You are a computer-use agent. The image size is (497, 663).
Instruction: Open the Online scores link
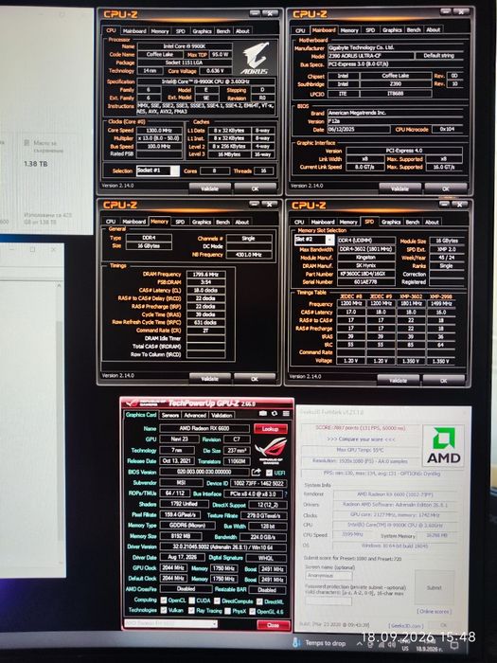coord(434,612)
